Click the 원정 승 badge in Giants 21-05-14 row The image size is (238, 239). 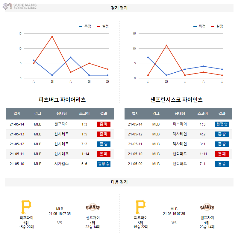click(222, 124)
